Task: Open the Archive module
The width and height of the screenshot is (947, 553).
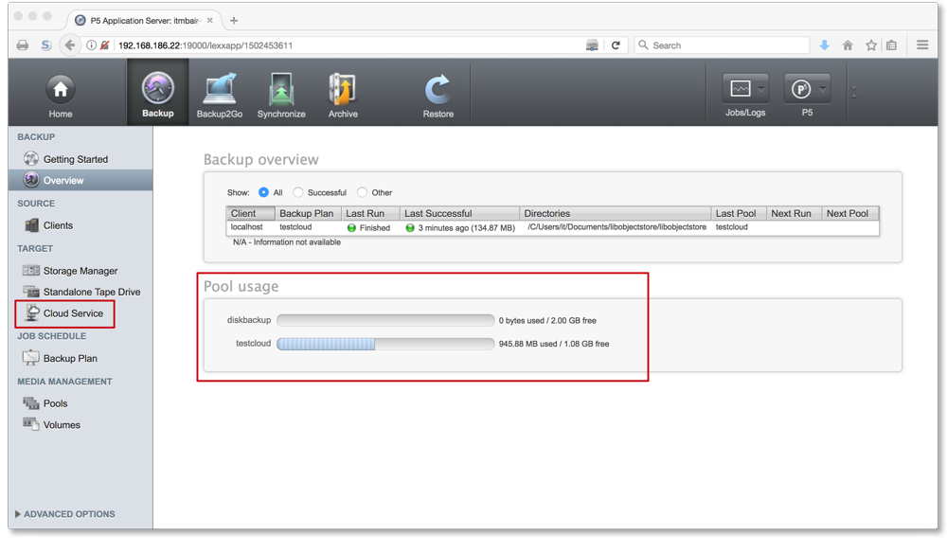Action: [x=342, y=92]
